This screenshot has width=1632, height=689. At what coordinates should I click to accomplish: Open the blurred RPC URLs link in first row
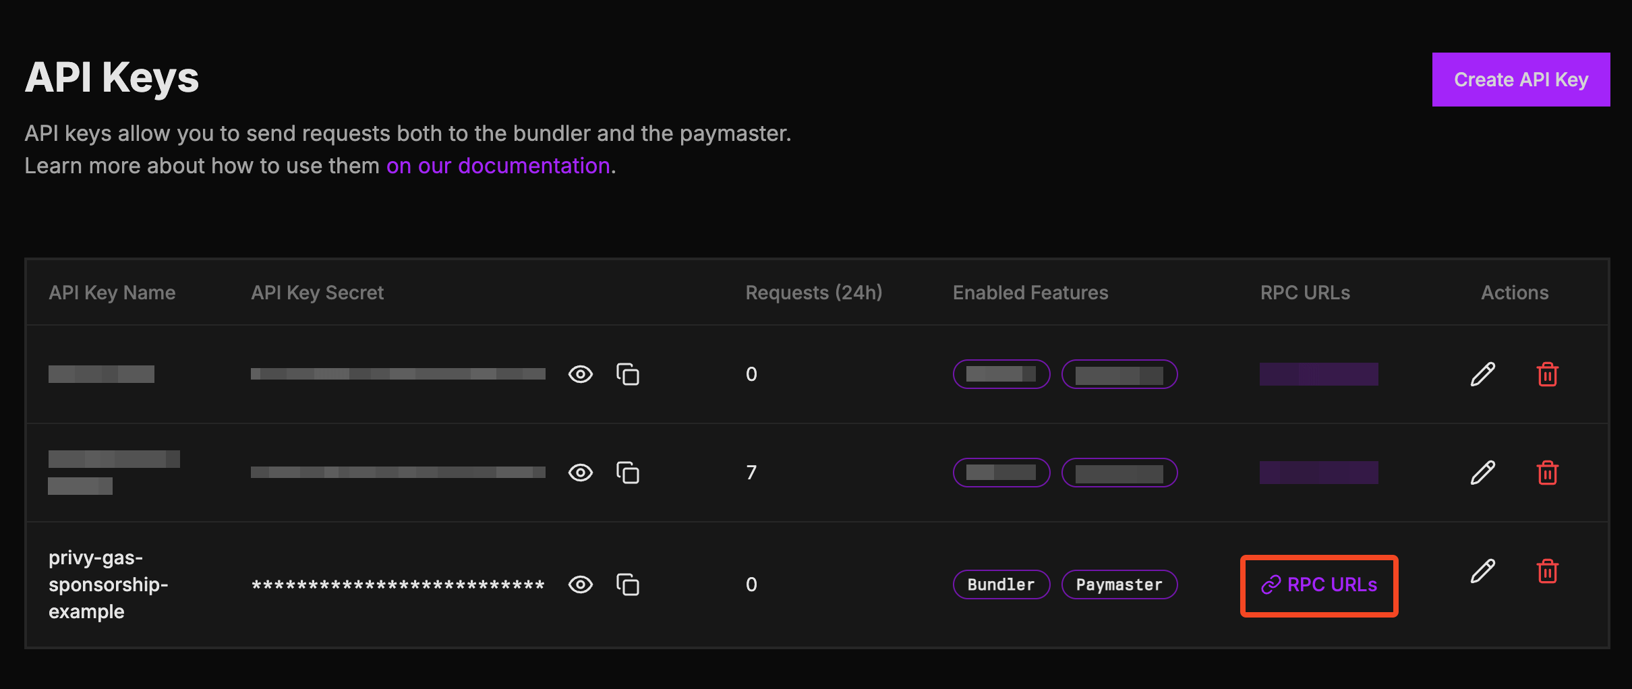[x=1318, y=374]
